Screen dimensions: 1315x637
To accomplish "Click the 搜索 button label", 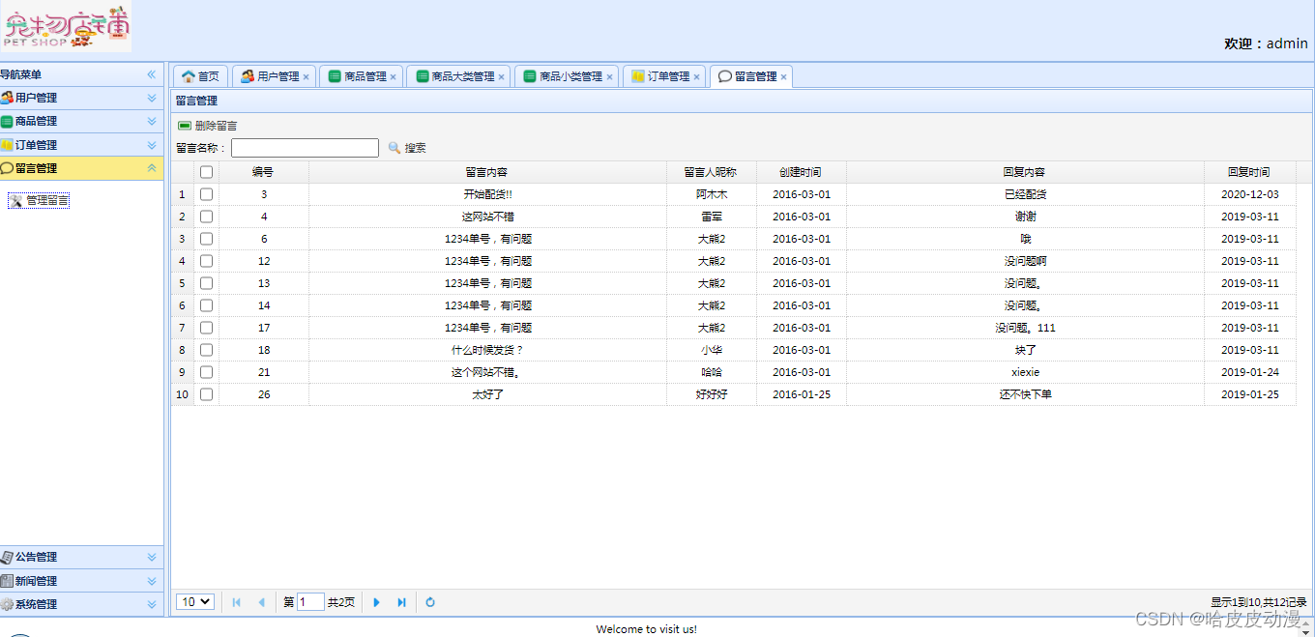I will click(x=416, y=148).
